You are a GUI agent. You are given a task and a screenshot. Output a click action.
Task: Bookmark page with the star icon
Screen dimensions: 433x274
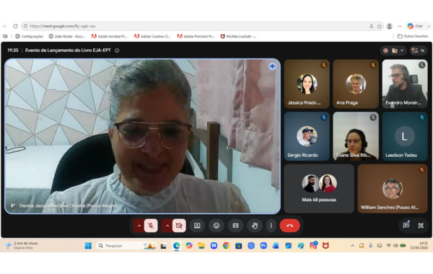pyautogui.click(x=380, y=26)
